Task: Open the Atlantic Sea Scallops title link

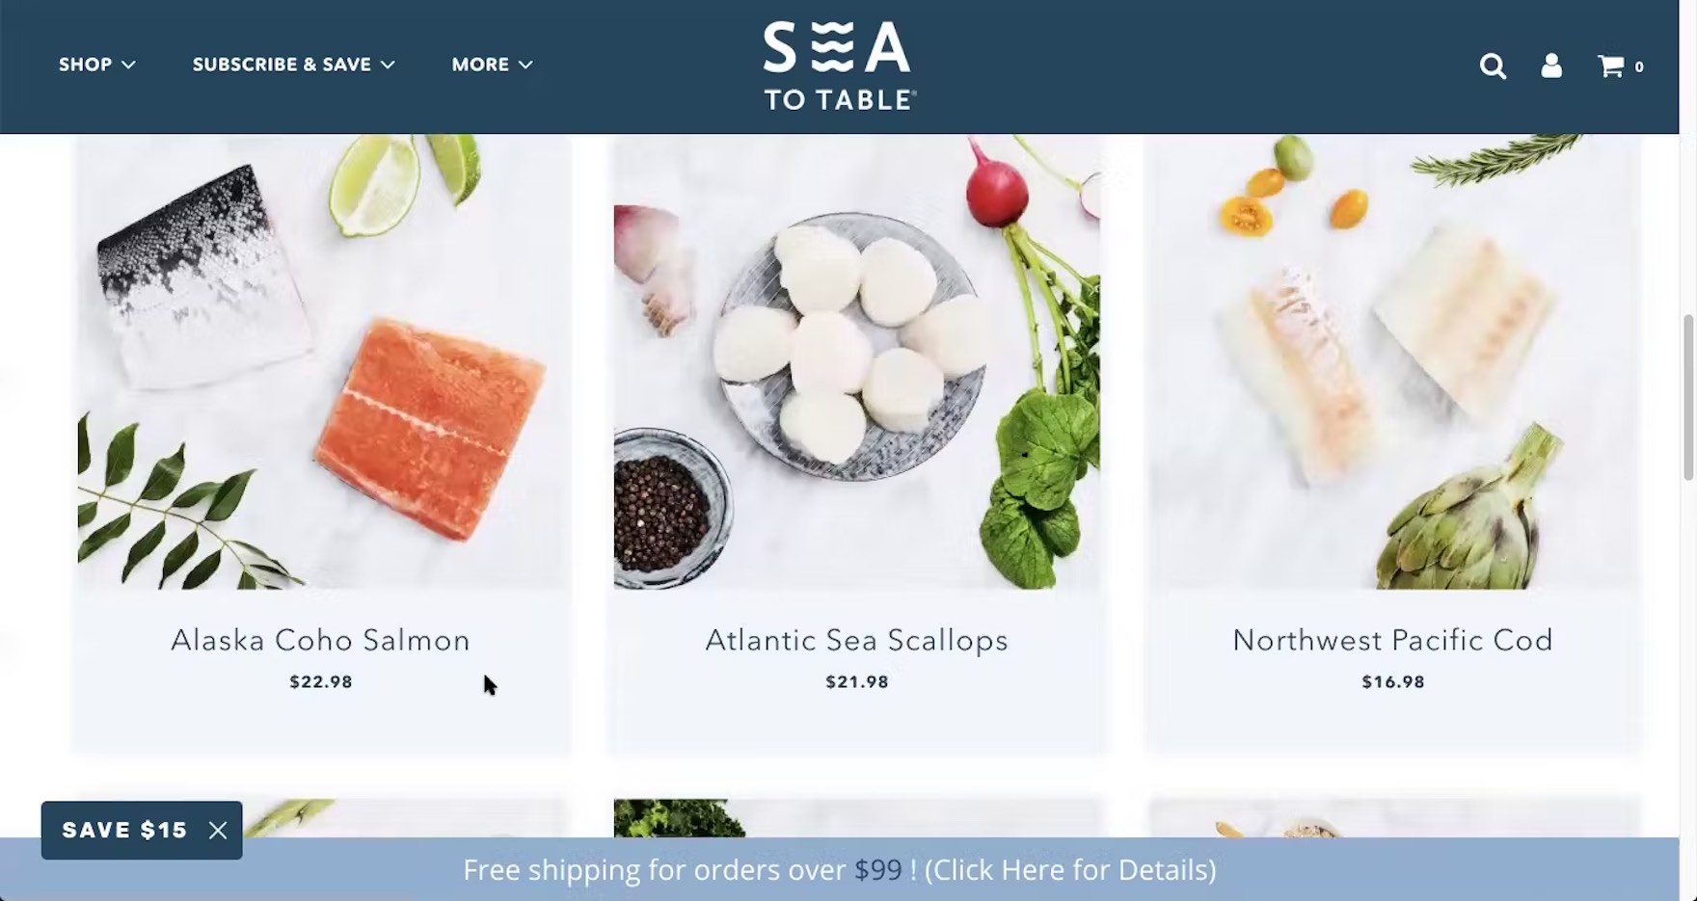Action: pyautogui.click(x=856, y=640)
